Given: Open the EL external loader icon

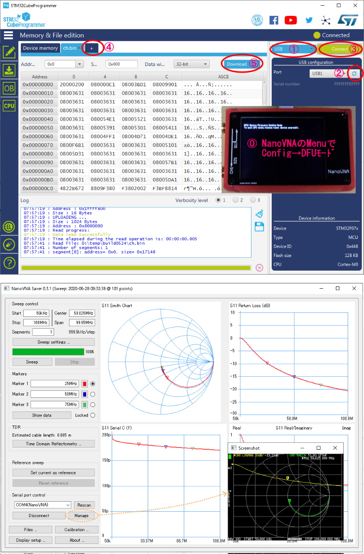Looking at the screenshot, I should (9, 227).
